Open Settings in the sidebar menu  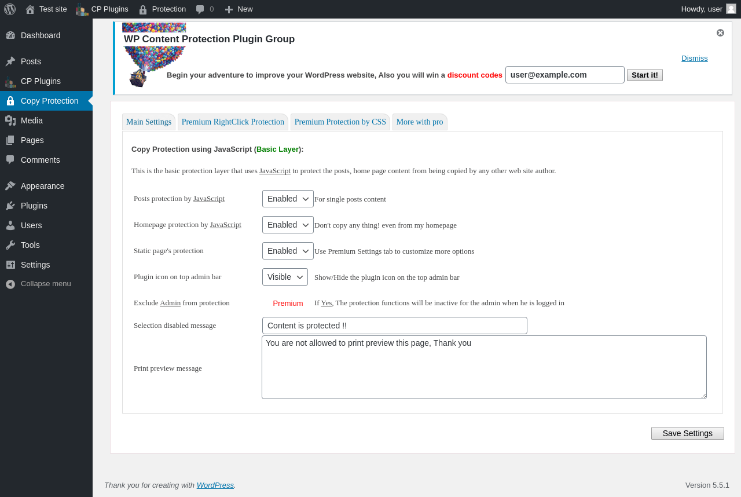[46, 265]
